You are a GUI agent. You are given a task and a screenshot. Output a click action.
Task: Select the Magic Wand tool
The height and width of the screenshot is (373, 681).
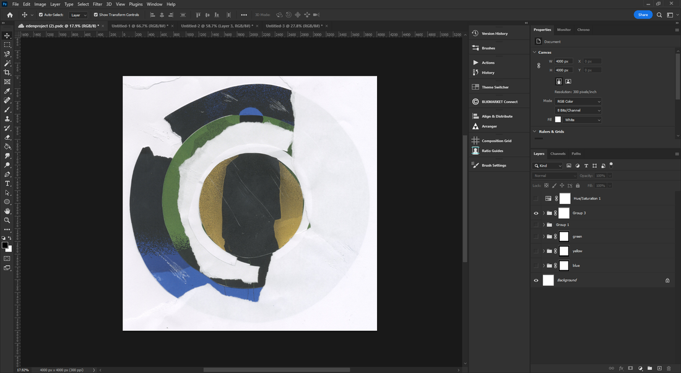(x=7, y=63)
